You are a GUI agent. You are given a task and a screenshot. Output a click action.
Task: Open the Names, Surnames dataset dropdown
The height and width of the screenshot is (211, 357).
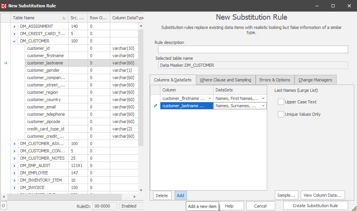point(263,106)
